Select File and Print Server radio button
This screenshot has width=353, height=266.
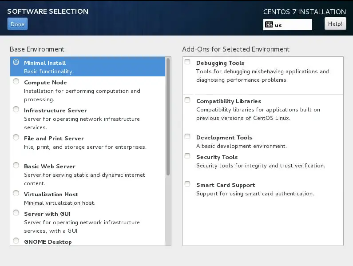pyautogui.click(x=16, y=137)
